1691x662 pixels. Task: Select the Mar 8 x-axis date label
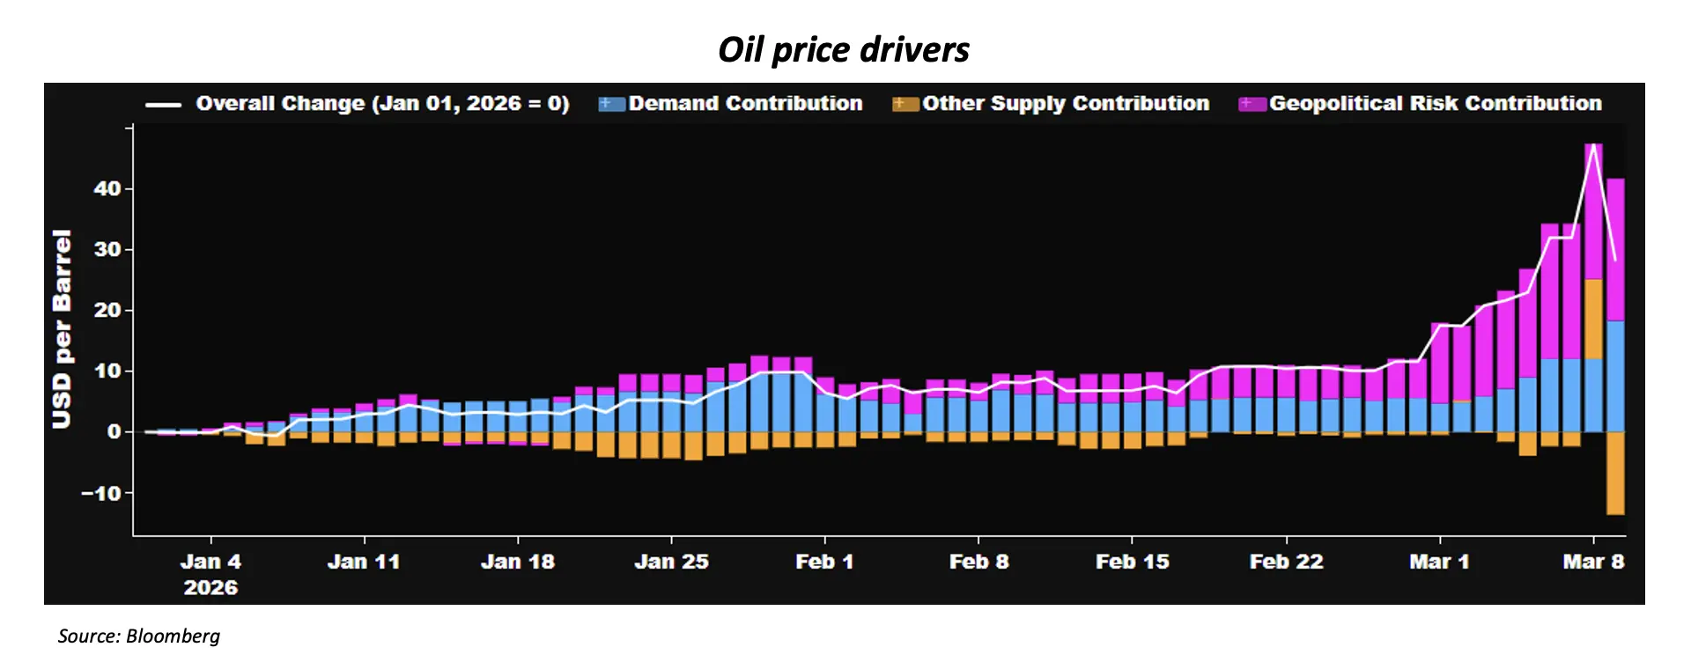coord(1593,562)
